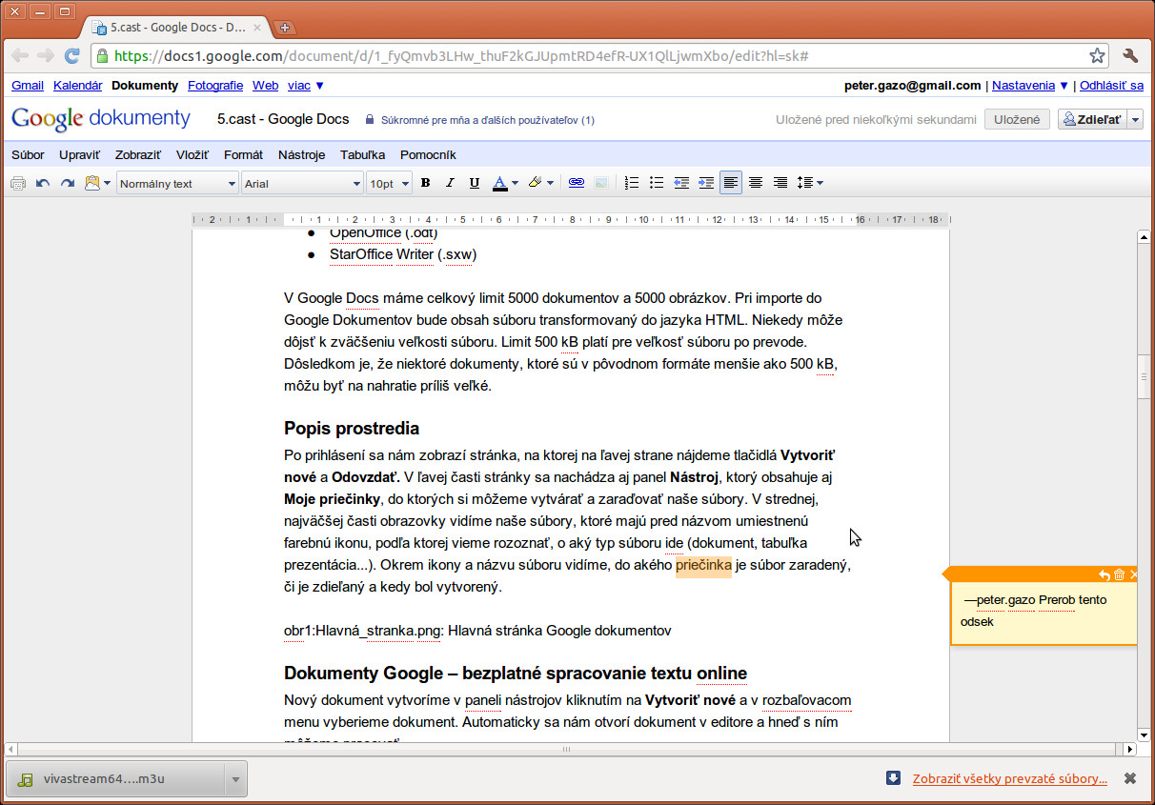Click the Uložené button
Image resolution: width=1155 pixels, height=805 pixels.
click(x=1017, y=119)
